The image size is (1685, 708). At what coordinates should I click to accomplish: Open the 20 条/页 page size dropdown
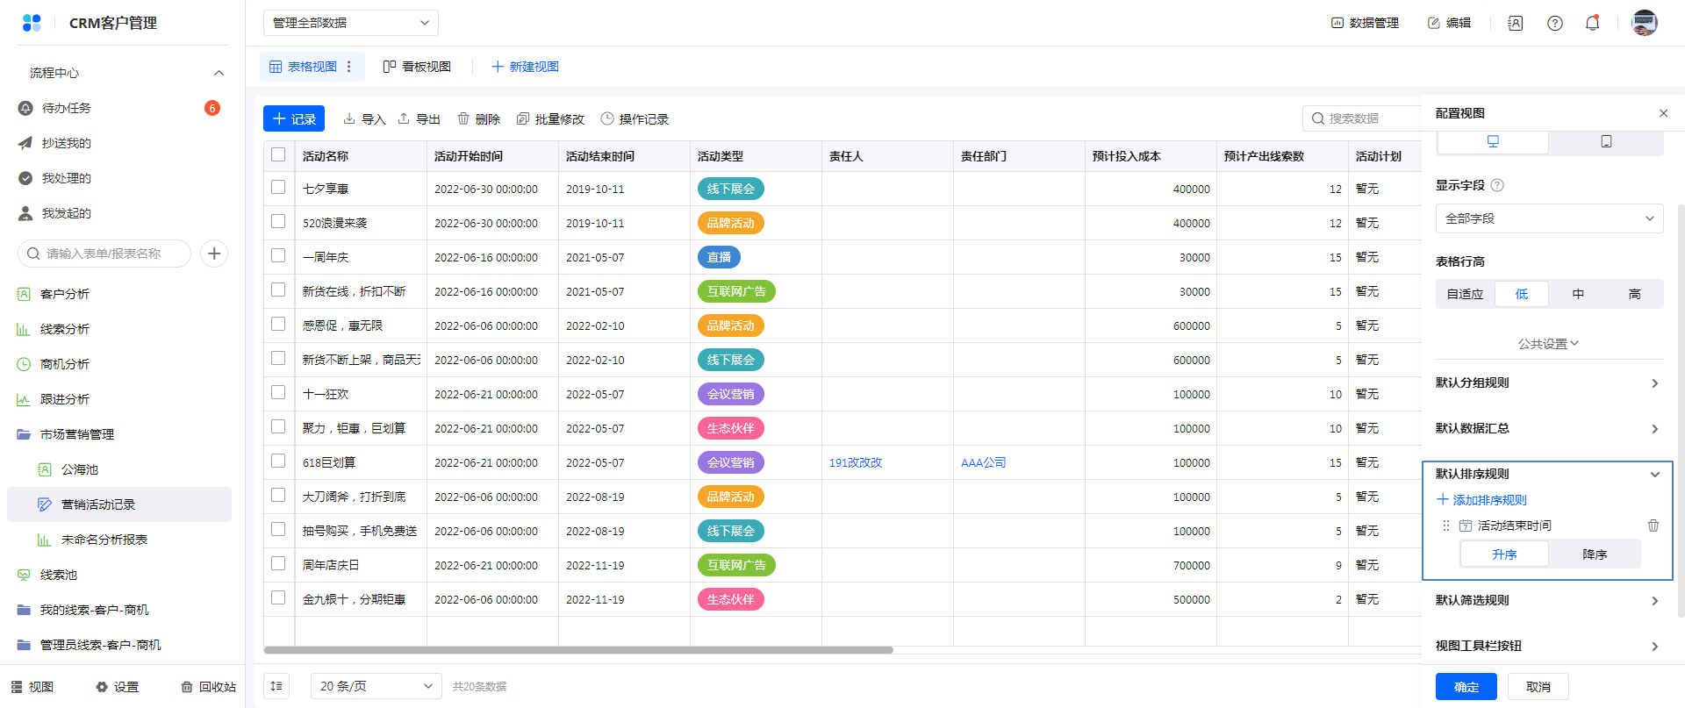(x=376, y=686)
